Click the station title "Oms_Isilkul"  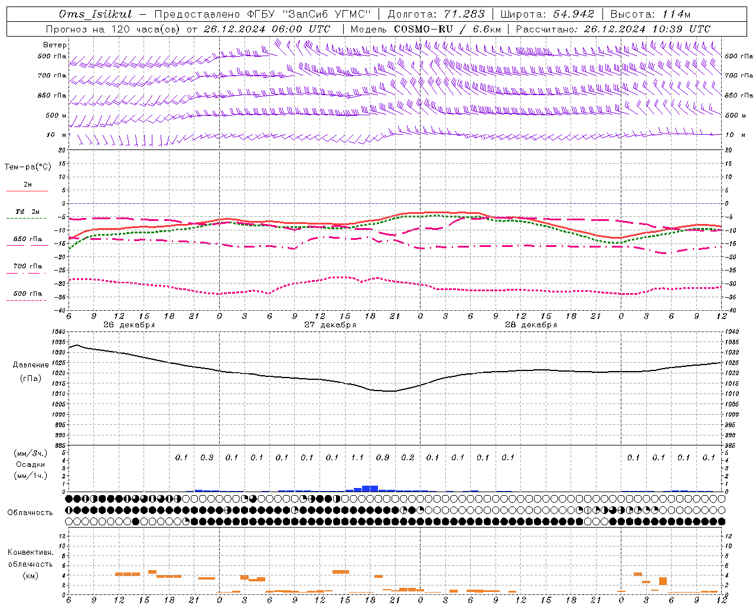(96, 14)
